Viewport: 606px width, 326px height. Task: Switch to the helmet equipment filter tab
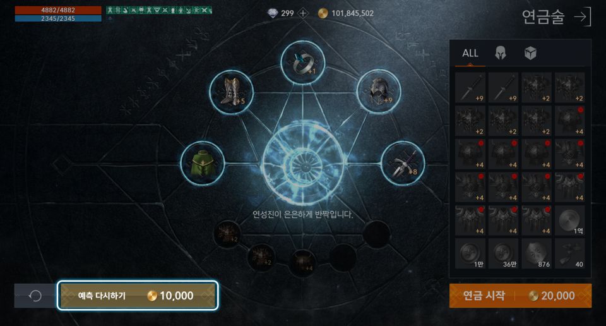point(501,53)
